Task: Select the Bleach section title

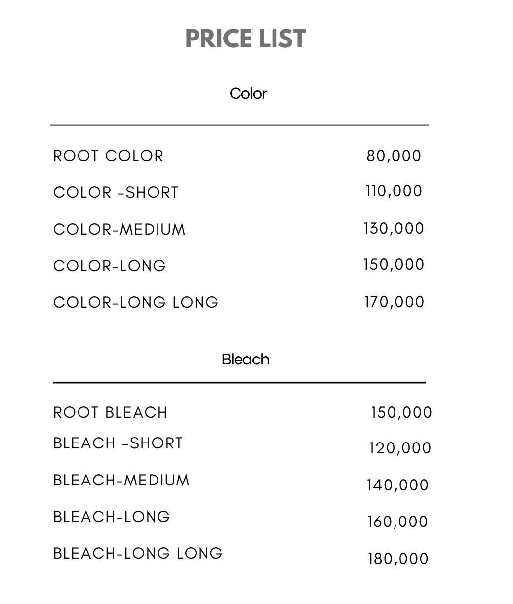Action: click(x=245, y=359)
